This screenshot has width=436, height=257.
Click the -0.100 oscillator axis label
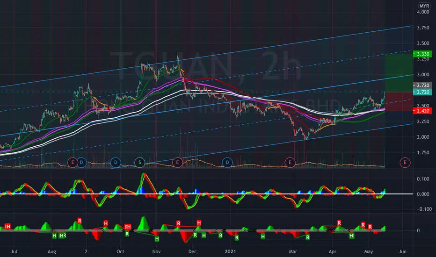pyautogui.click(x=424, y=209)
